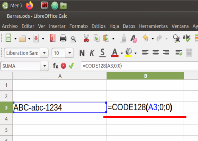Open the Ventana menu
This screenshot has height=141, width=198.
coord(180,26)
